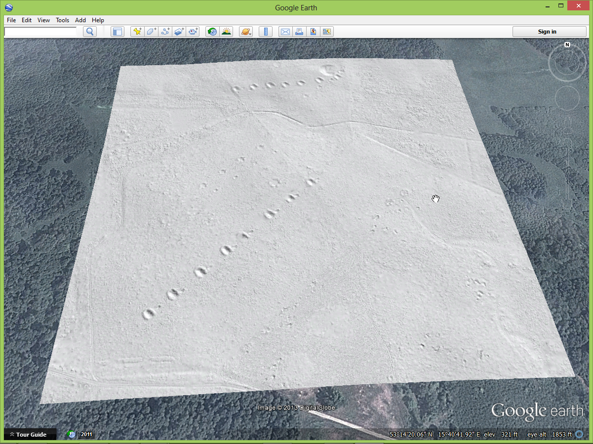Toggle the sidebar panel visibility

tap(117, 32)
